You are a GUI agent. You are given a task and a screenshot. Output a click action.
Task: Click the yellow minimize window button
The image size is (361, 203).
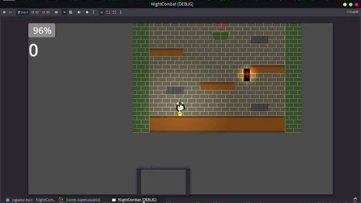point(345,4)
